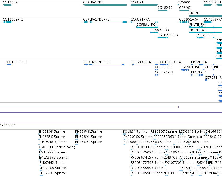Click the SD17368.5prime EST label

[53, 168]
